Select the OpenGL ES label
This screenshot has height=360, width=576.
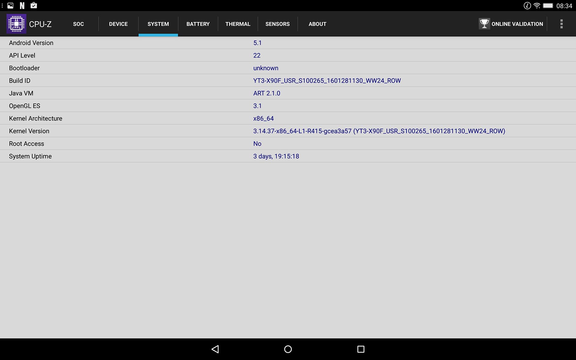(x=25, y=106)
